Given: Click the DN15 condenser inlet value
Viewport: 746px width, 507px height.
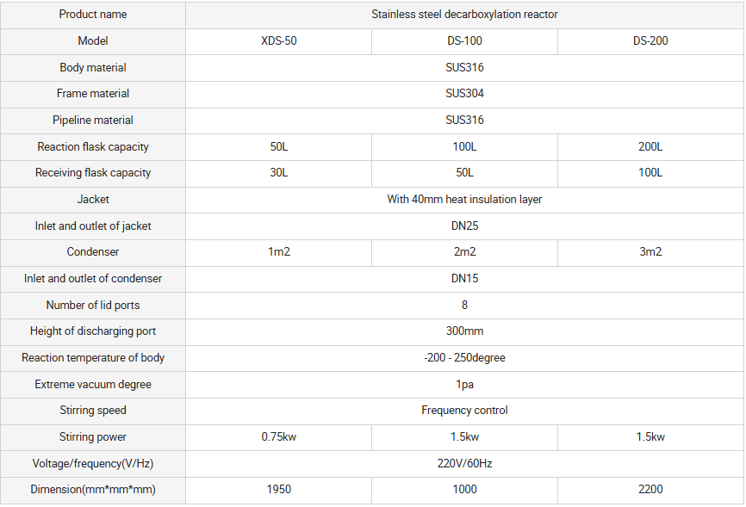Looking at the screenshot, I should 464,278.
